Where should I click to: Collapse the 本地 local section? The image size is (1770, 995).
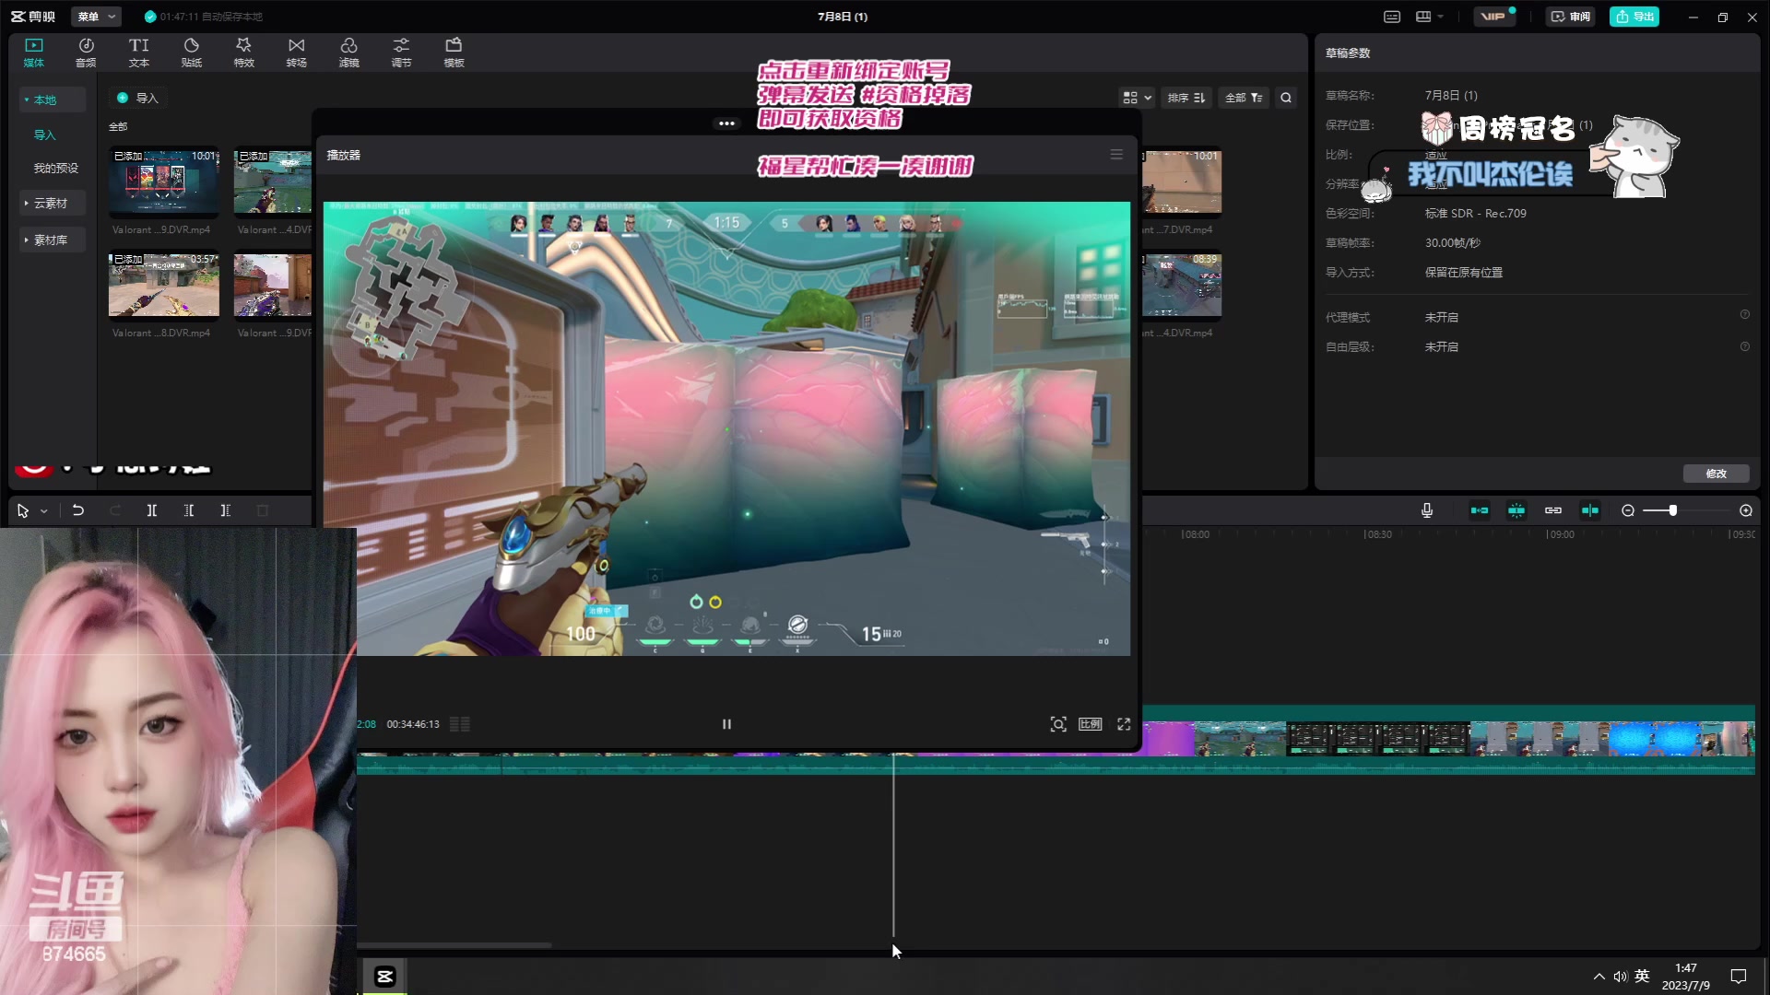(53, 99)
